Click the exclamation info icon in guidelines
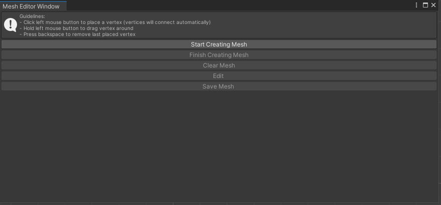 [11, 25]
